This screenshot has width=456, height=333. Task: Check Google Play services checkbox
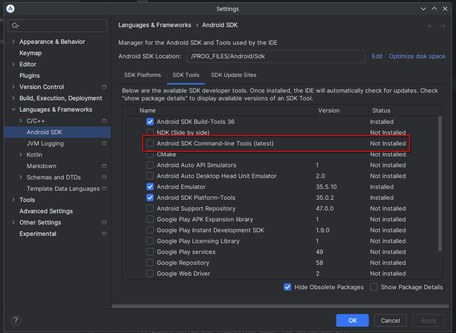[150, 252]
